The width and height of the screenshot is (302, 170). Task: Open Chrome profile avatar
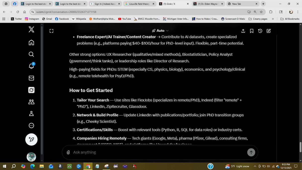(291, 12)
